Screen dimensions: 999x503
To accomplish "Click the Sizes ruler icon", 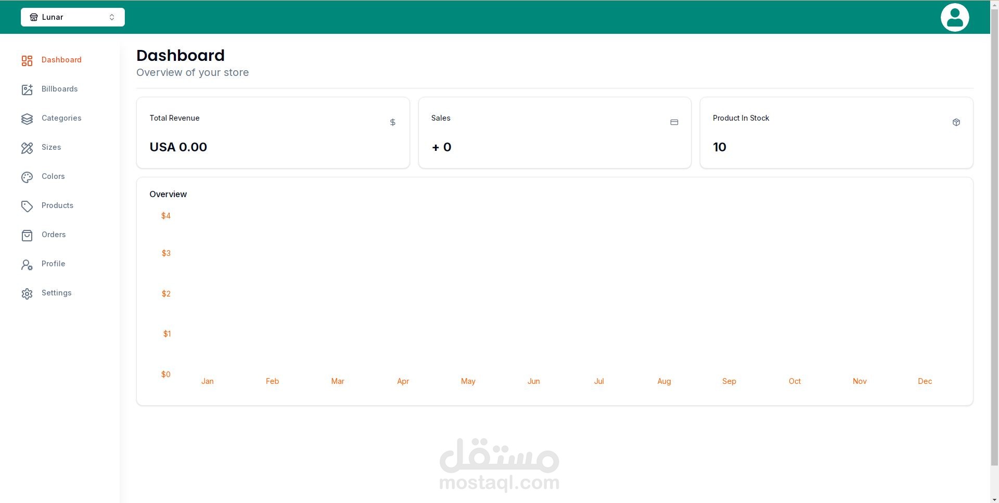I will pos(27,148).
